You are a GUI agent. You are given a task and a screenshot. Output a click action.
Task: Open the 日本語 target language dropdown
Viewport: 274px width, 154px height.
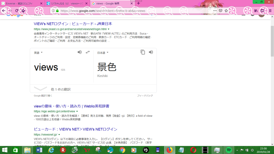pos(103,53)
